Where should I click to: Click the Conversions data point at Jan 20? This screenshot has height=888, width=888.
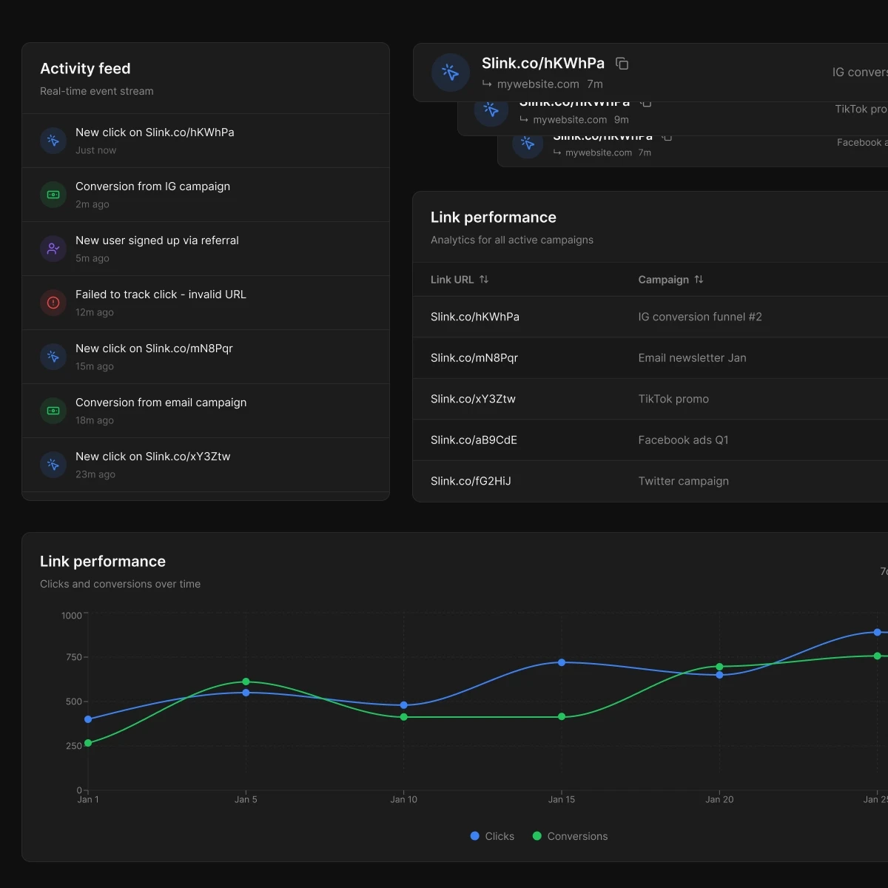[719, 667]
